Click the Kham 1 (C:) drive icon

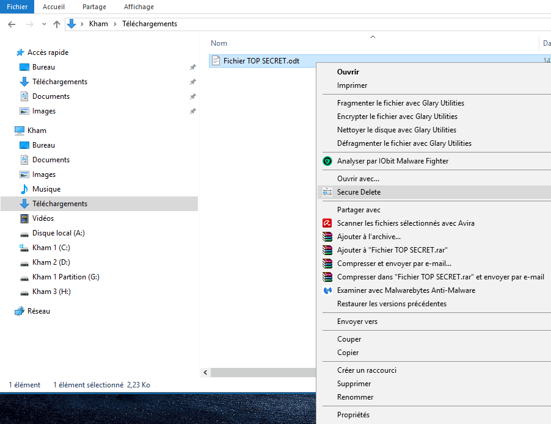(24, 248)
